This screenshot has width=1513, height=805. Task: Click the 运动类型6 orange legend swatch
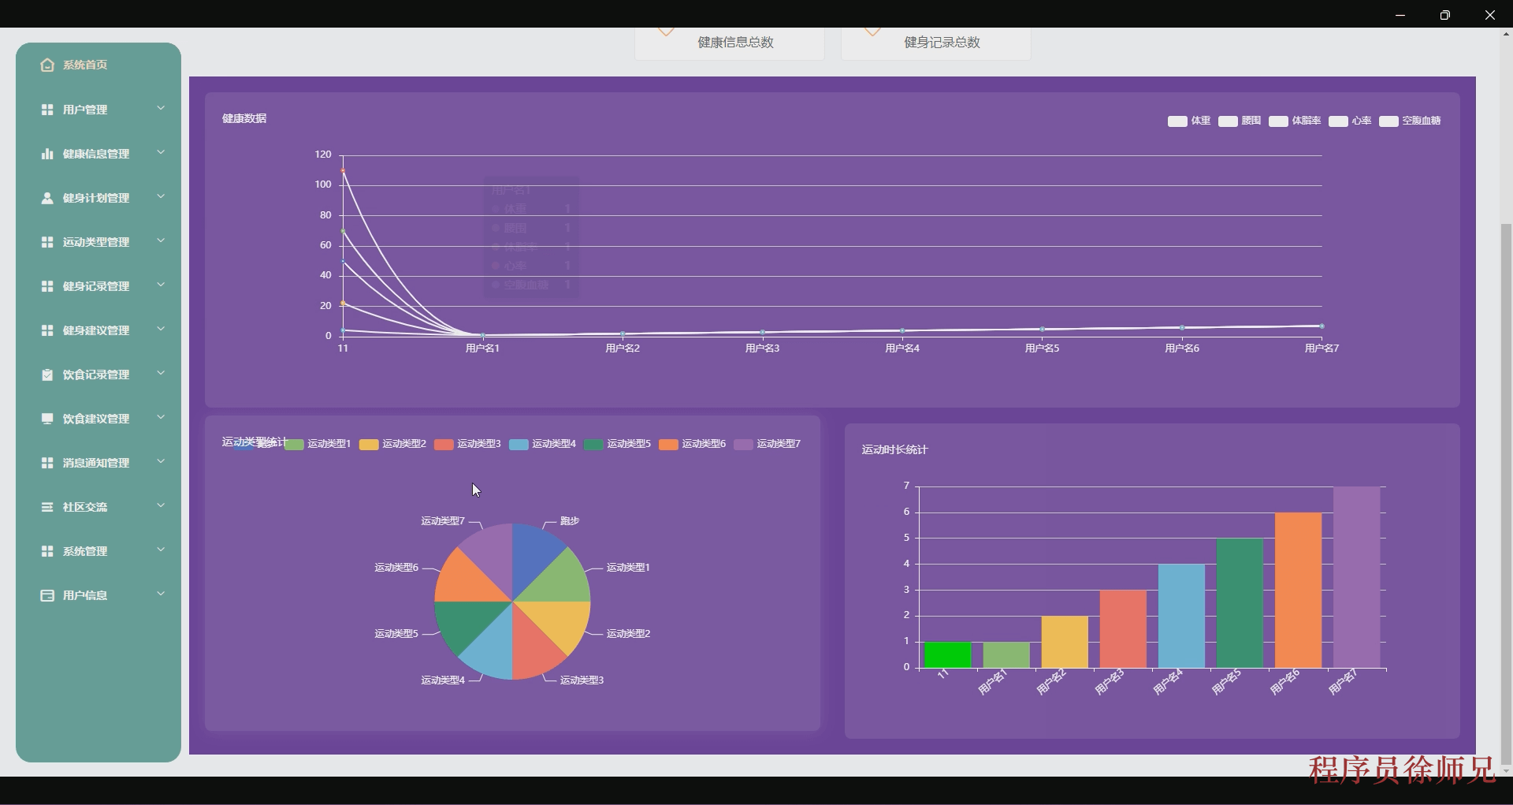[668, 445]
